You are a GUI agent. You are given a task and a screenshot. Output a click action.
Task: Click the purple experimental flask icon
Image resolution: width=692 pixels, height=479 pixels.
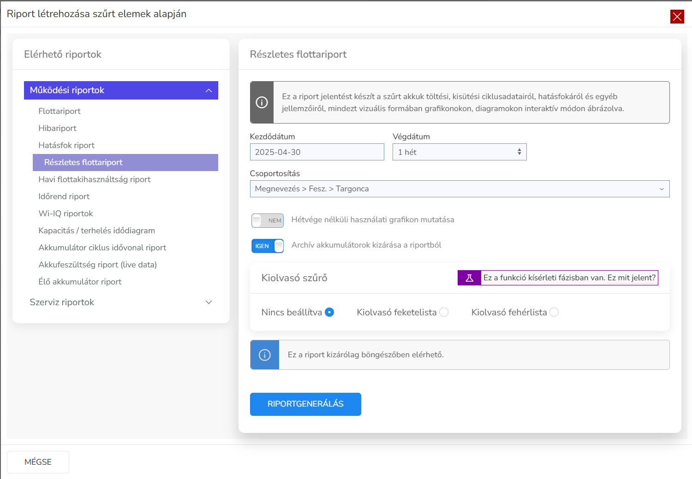[x=469, y=278]
